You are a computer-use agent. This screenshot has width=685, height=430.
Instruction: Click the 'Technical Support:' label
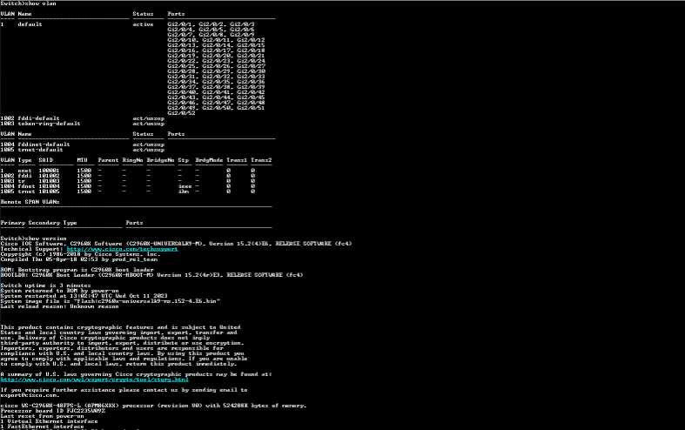tap(32, 249)
